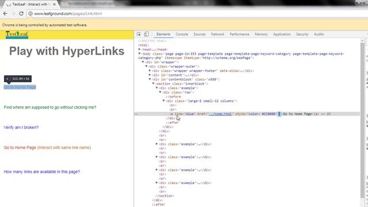Collapse the div id contentblock node
The image size is (368, 207).
(149, 79)
